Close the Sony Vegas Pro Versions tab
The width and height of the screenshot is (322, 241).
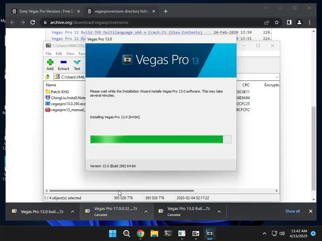click(78, 11)
